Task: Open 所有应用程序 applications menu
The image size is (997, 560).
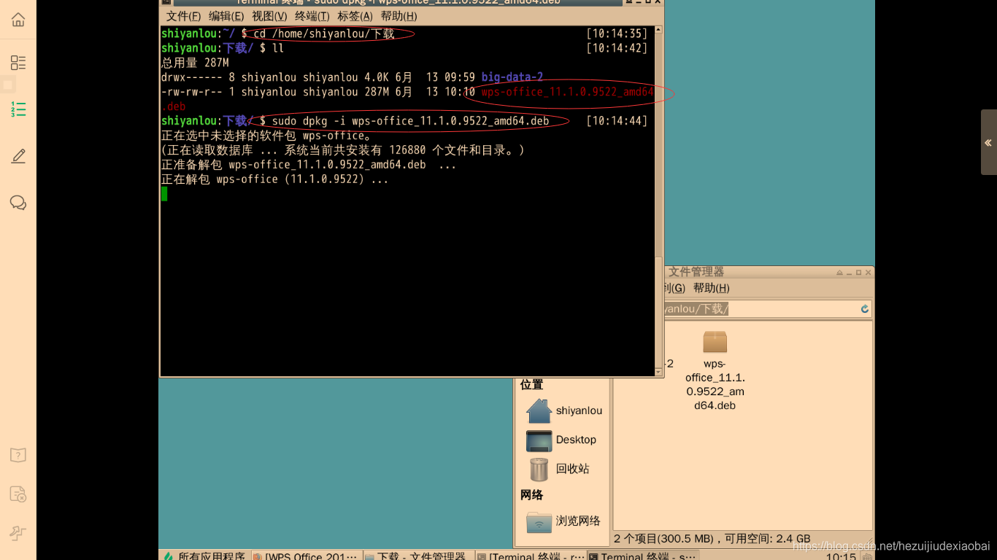Action: pos(204,556)
